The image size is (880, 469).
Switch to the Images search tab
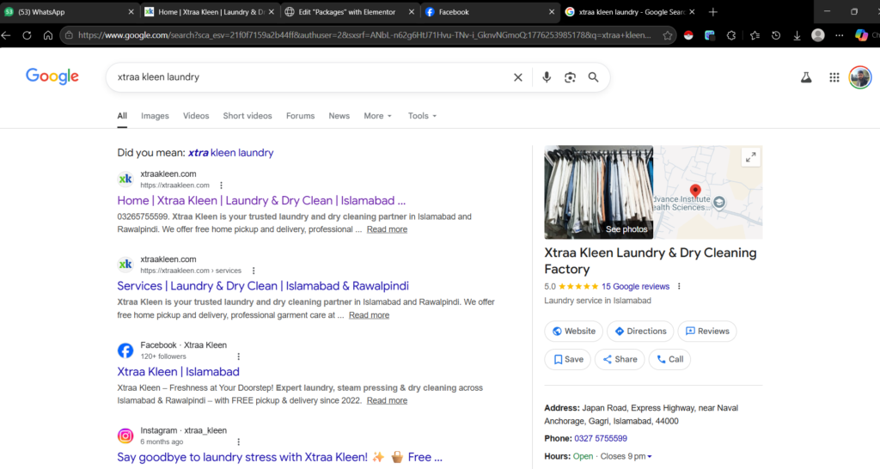click(155, 116)
